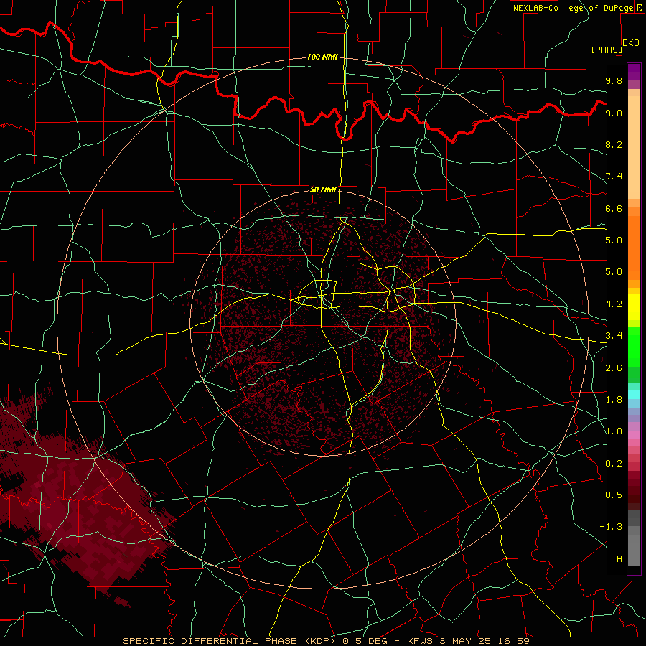Click the 8.2 value on the color scale
This screenshot has height=646, width=646.
tap(614, 144)
